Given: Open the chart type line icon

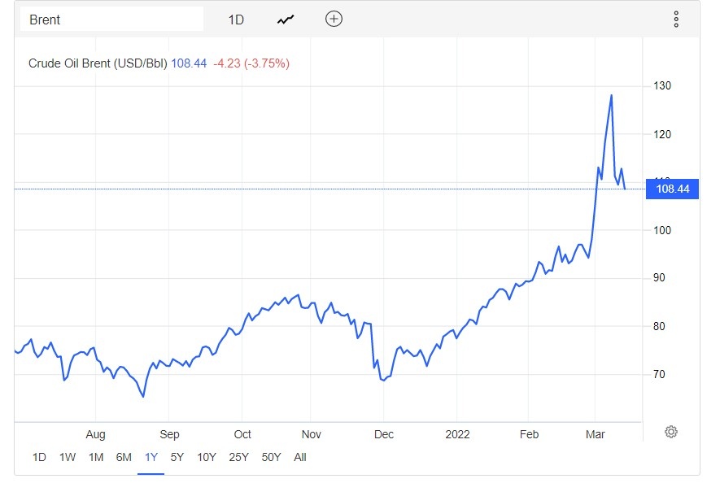Looking at the screenshot, I should pyautogui.click(x=286, y=20).
